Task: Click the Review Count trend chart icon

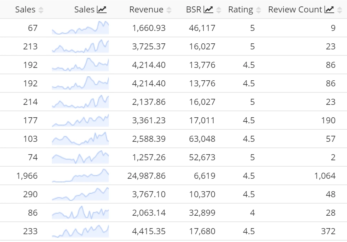Action: (x=329, y=10)
